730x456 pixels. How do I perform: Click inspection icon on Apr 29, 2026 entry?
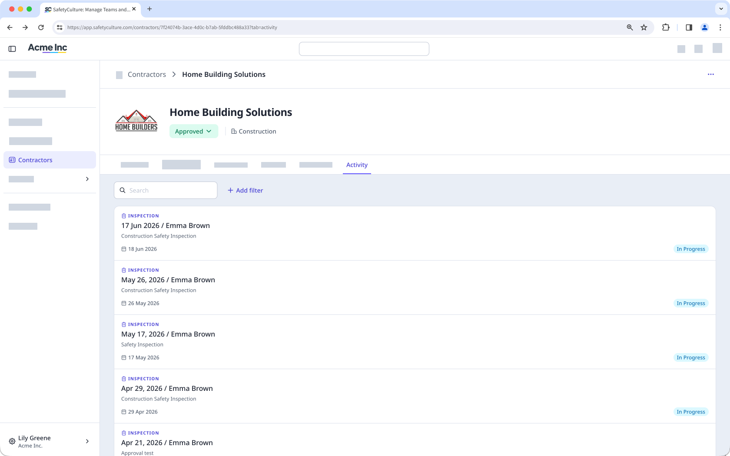point(124,379)
